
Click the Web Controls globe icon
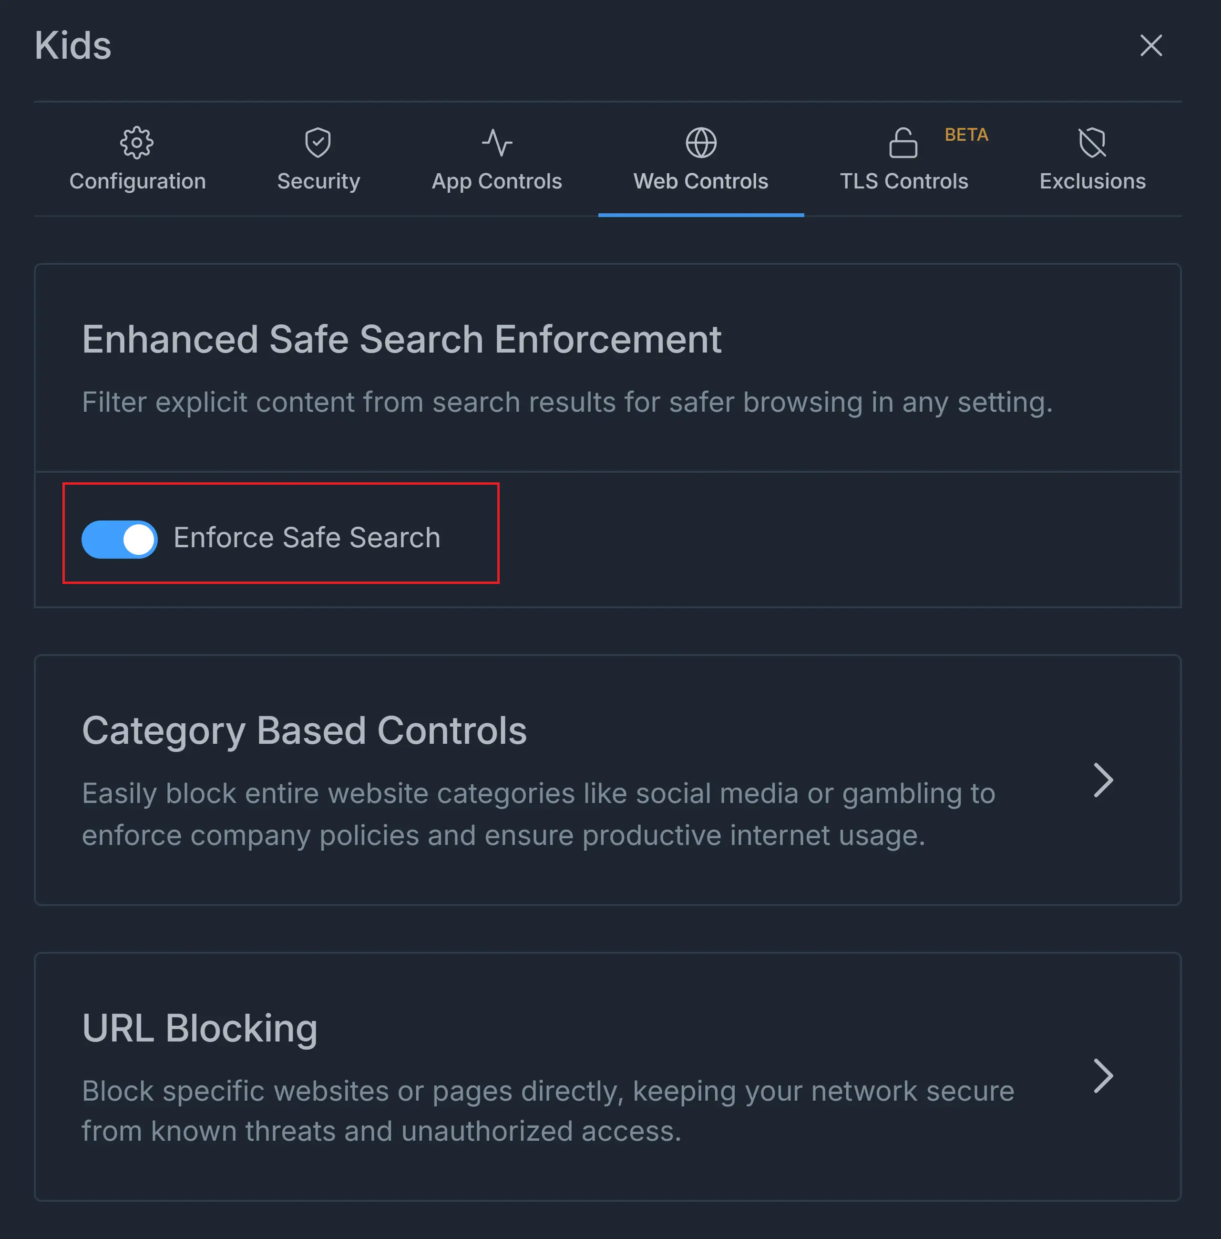[x=700, y=142]
